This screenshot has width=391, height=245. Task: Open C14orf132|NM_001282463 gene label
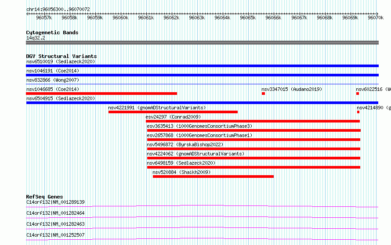55,224
